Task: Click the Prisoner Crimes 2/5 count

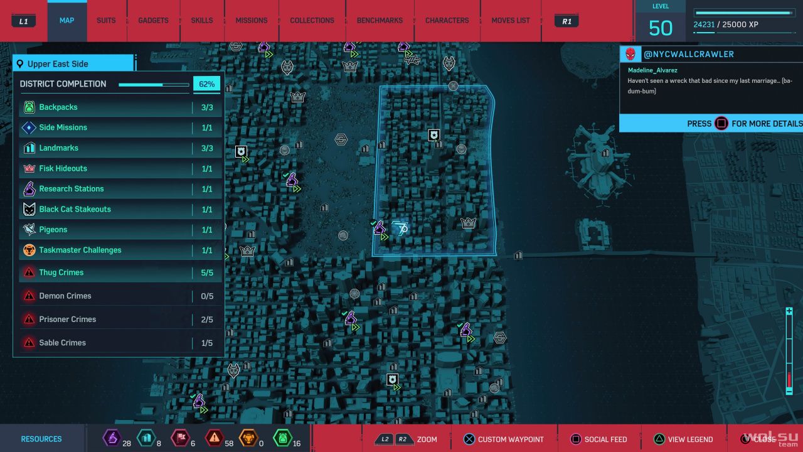Action: pos(207,319)
